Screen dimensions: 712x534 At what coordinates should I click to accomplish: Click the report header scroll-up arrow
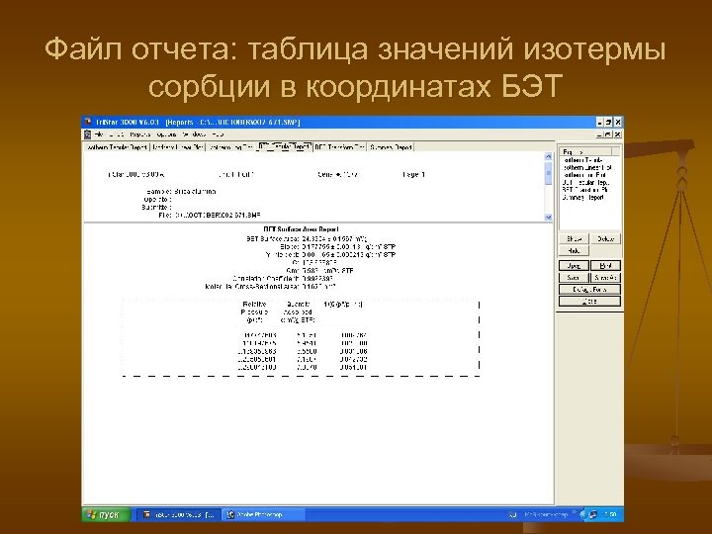click(548, 156)
